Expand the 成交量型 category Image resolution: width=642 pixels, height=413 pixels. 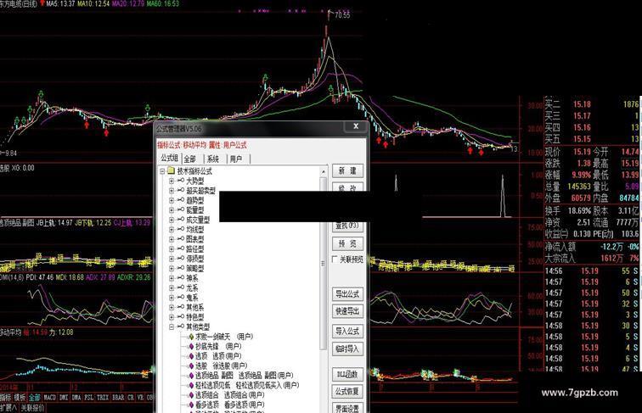pos(172,220)
